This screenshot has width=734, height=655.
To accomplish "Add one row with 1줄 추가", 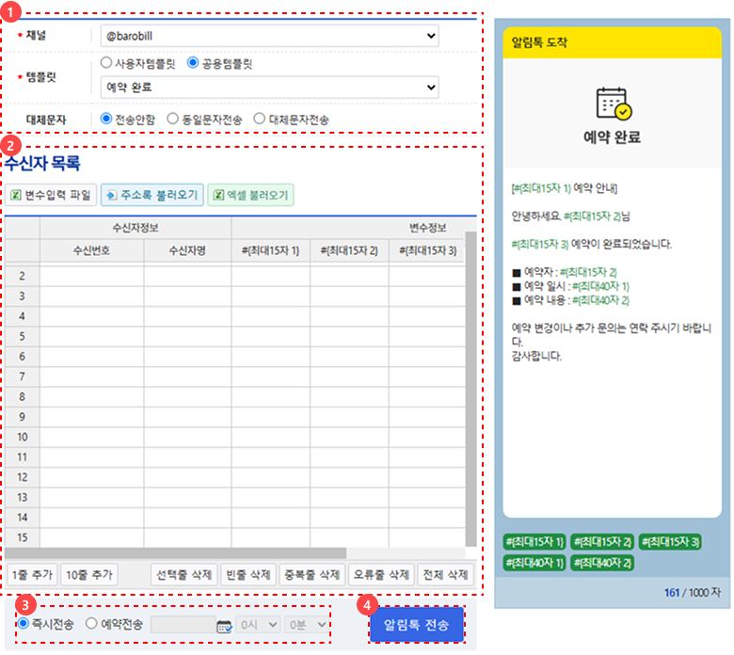I will 32,574.
